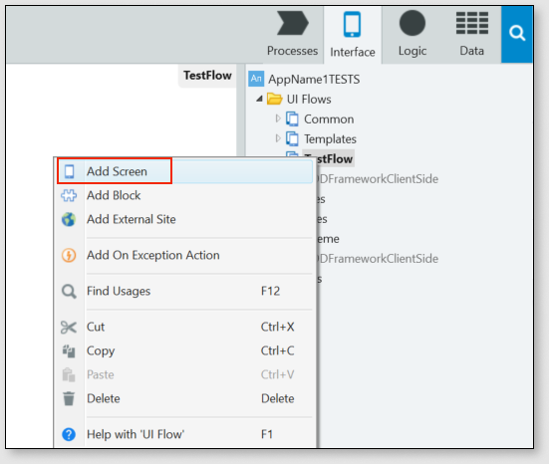
Task: Choose Add Block from the context menu
Action: 185,195
